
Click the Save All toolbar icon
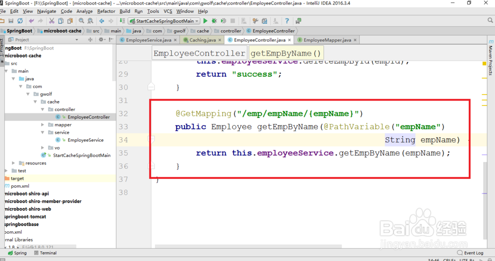(11, 21)
